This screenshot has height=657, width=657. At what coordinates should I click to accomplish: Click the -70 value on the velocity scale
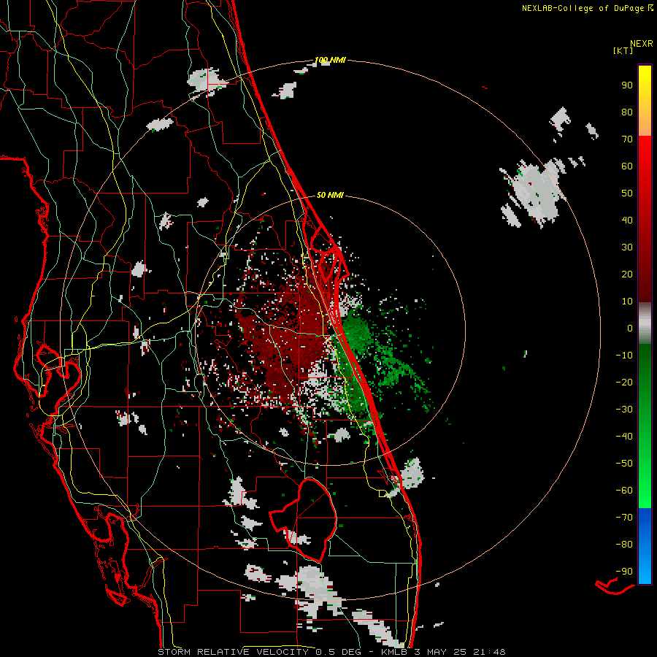click(x=624, y=517)
